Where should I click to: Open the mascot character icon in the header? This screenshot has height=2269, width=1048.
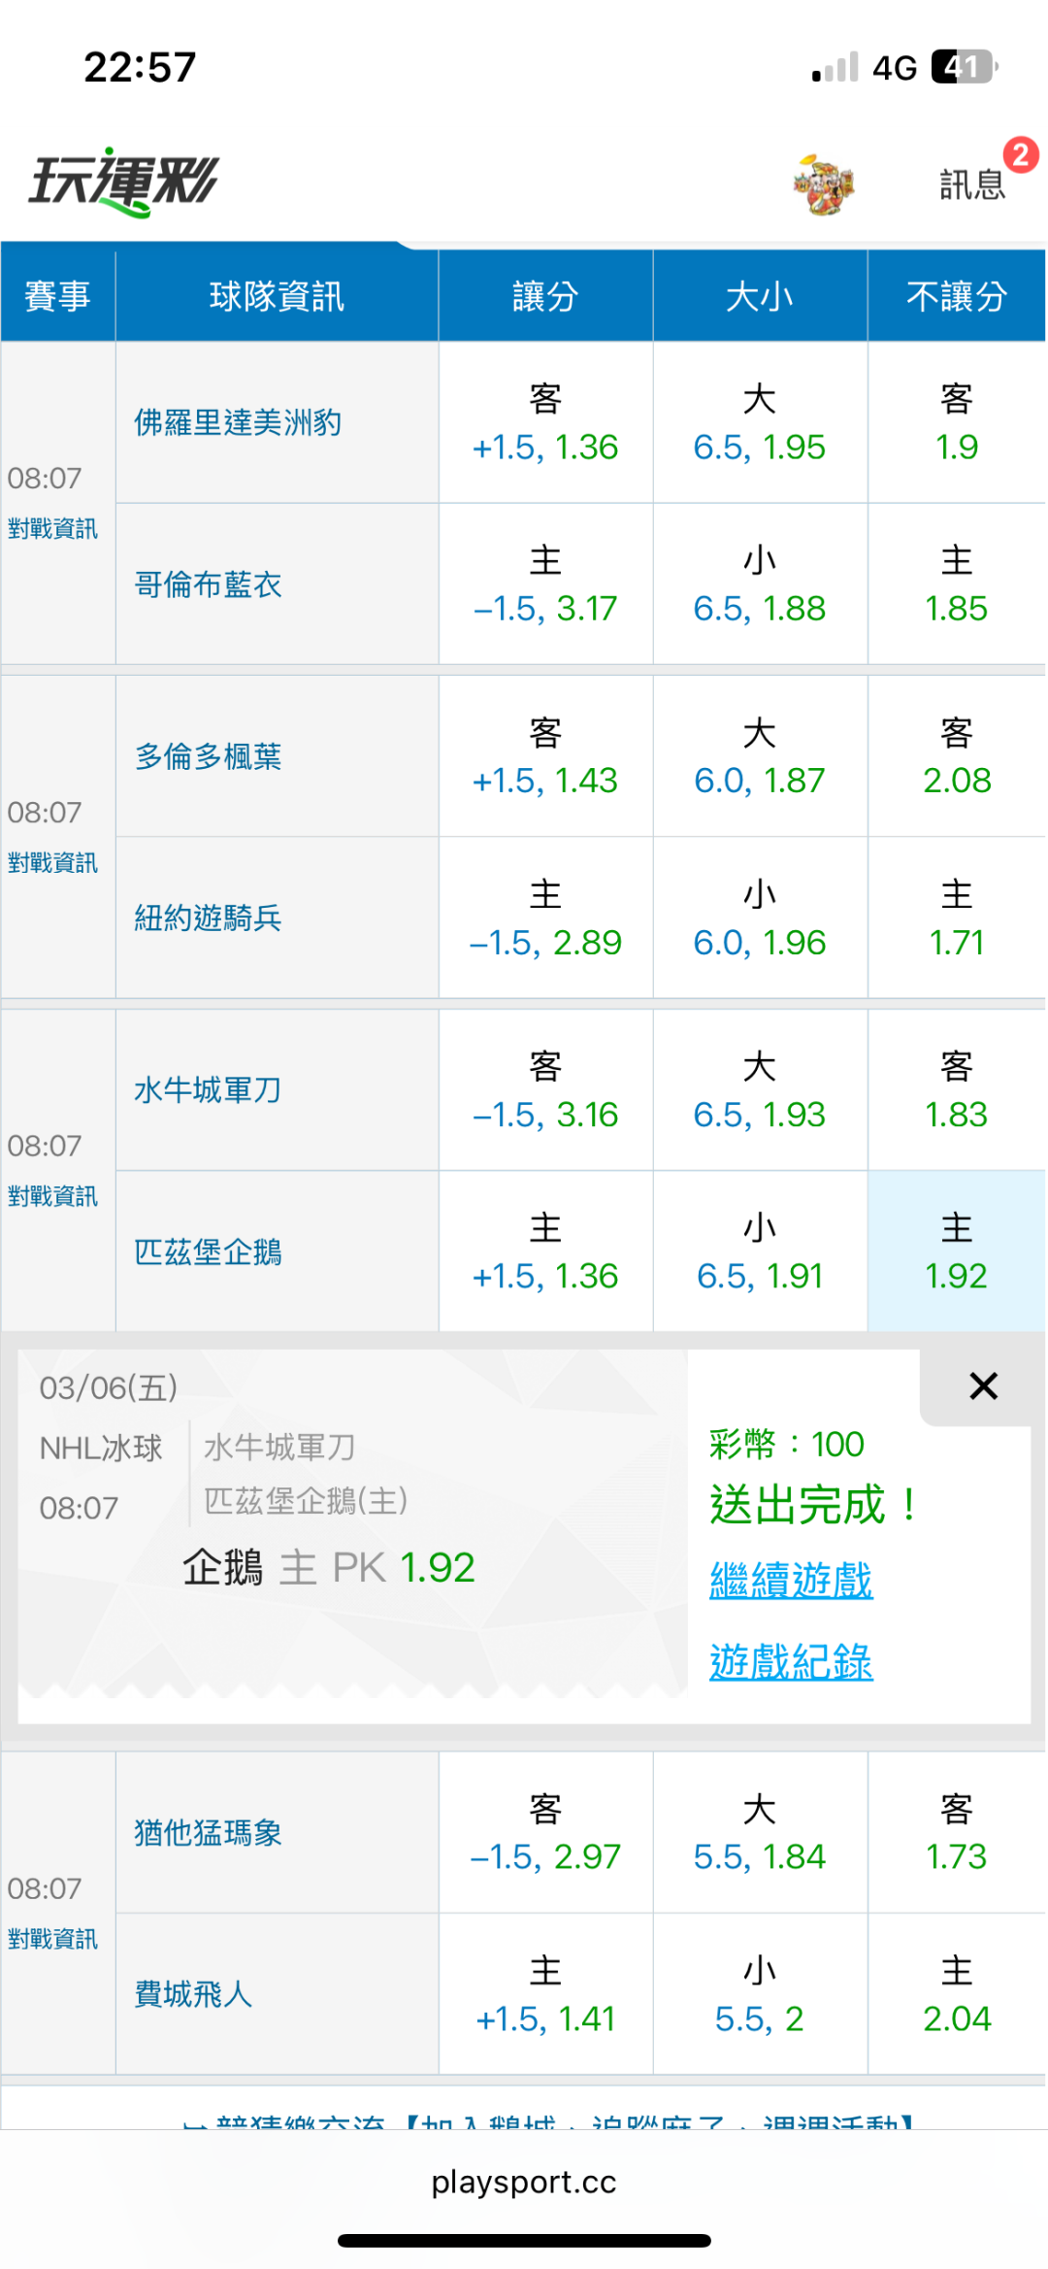click(823, 184)
